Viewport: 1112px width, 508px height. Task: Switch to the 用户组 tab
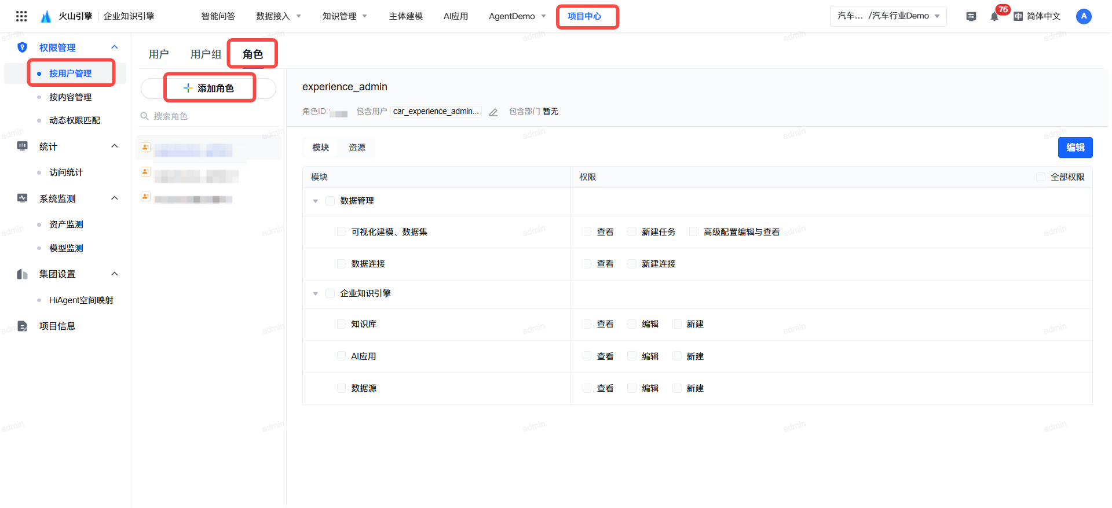tap(206, 54)
